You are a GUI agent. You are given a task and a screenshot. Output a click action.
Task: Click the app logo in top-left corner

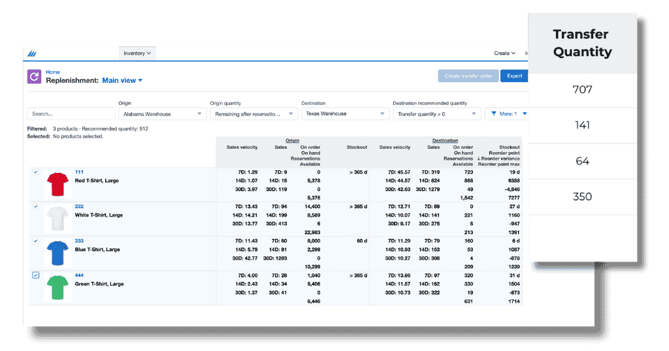[x=33, y=53]
